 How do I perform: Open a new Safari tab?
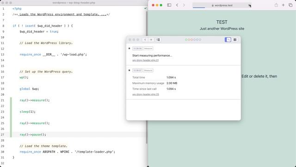pos(283,5)
